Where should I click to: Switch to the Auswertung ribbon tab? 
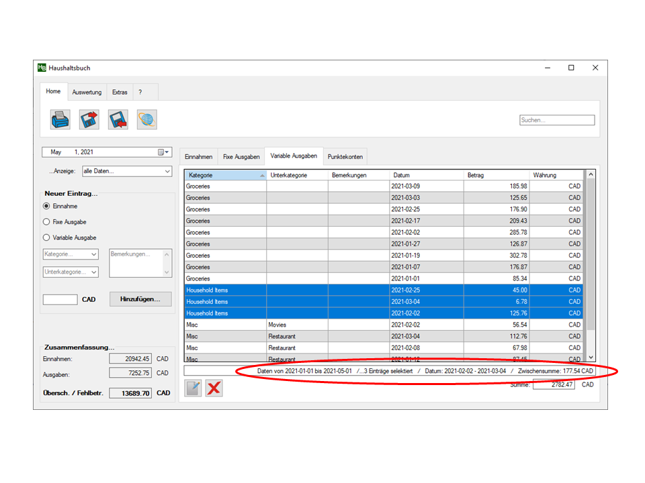87,92
